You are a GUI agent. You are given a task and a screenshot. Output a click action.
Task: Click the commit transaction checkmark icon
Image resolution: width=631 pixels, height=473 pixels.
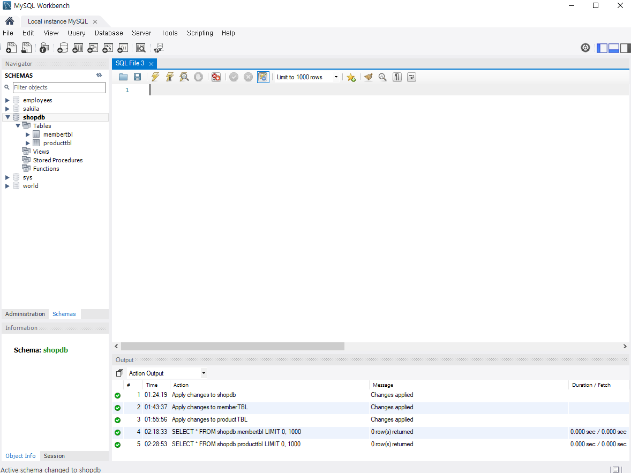tap(234, 77)
